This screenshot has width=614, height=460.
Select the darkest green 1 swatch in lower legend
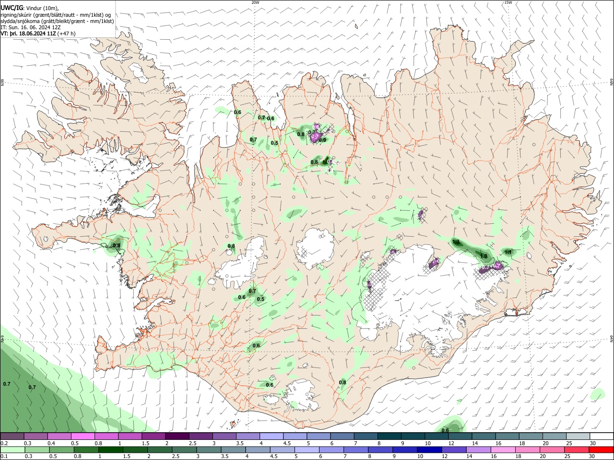click(x=110, y=449)
